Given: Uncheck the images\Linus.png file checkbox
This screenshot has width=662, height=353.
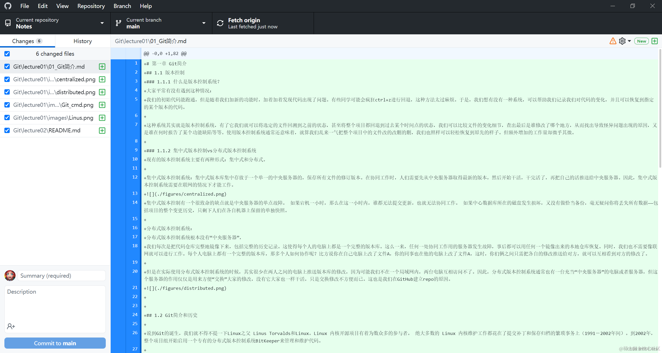Looking at the screenshot, I should click(7, 118).
